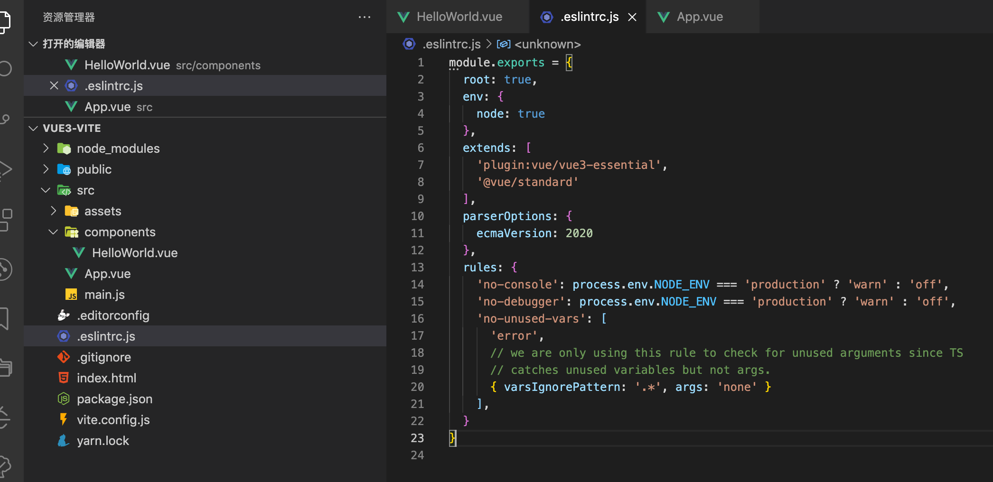Open the package.json file
The image size is (993, 482).
(114, 399)
